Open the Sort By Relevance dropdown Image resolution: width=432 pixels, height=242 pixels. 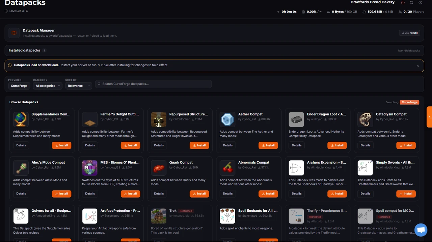click(78, 86)
